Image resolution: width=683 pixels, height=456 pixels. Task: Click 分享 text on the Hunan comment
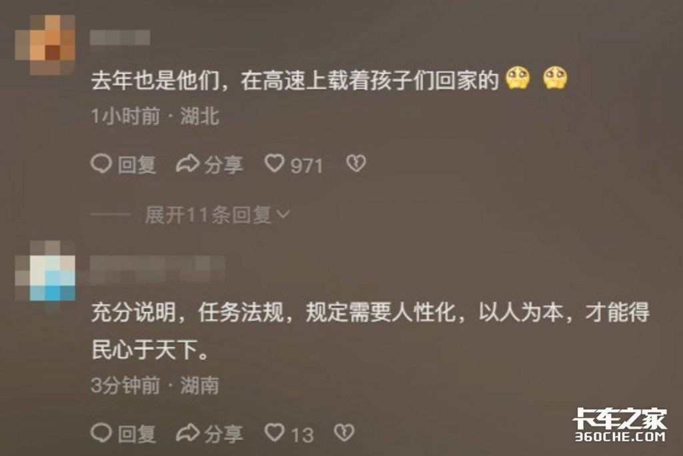[223, 434]
